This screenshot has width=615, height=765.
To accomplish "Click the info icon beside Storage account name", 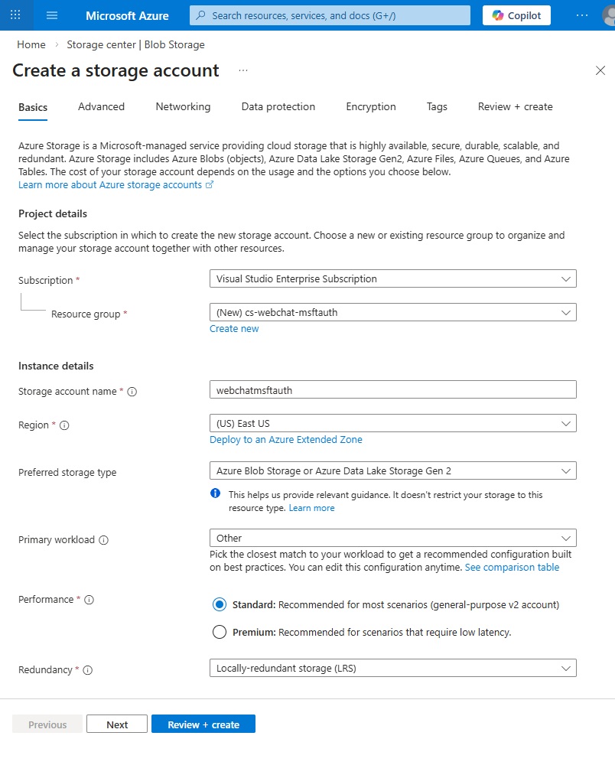I will [132, 392].
